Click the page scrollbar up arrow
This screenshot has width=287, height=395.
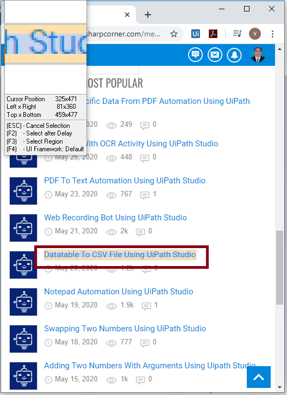(x=279, y=49)
